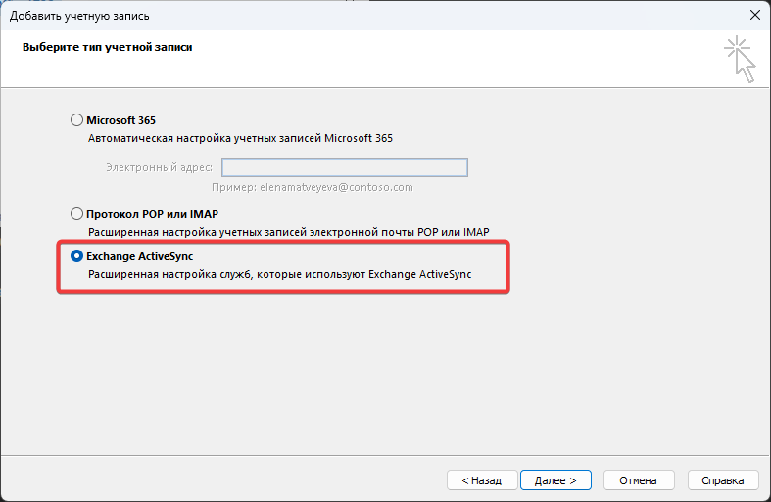
Task: Click the Электронный адрес input field
Action: coord(345,167)
